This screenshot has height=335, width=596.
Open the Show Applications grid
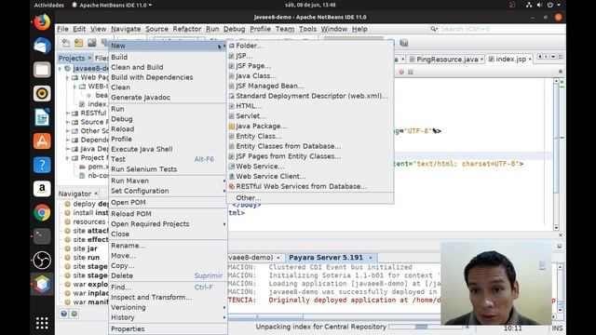tap(42, 323)
